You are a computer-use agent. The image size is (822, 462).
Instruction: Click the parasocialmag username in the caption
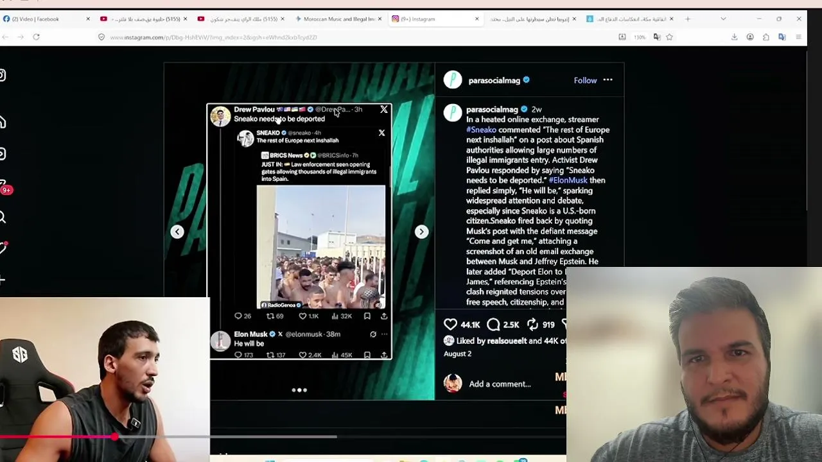[x=491, y=109]
